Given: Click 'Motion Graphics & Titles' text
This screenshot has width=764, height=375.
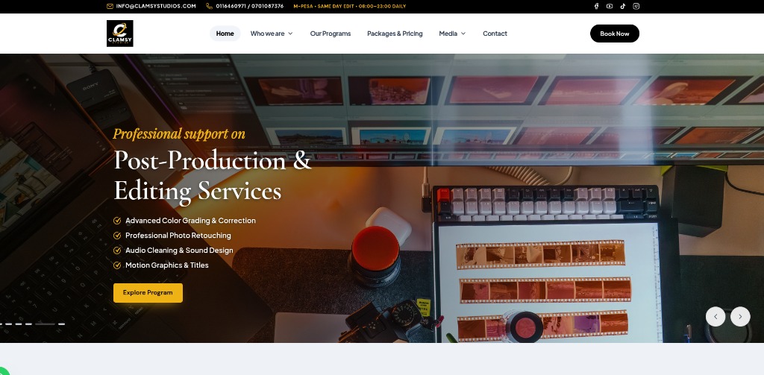Looking at the screenshot, I should click(166, 265).
